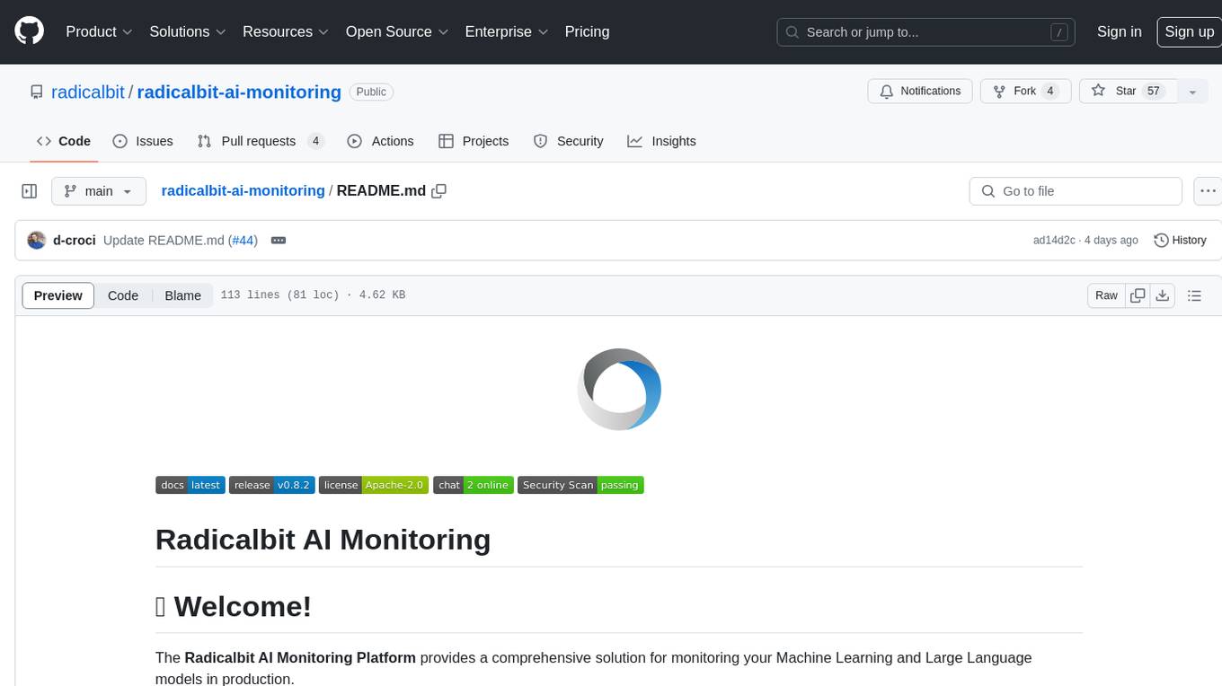The height and width of the screenshot is (686, 1222).
Task: Open the README outline list
Action: [x=1194, y=295]
